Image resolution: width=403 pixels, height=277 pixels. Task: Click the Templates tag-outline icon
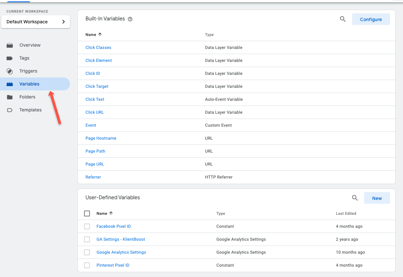coord(10,110)
